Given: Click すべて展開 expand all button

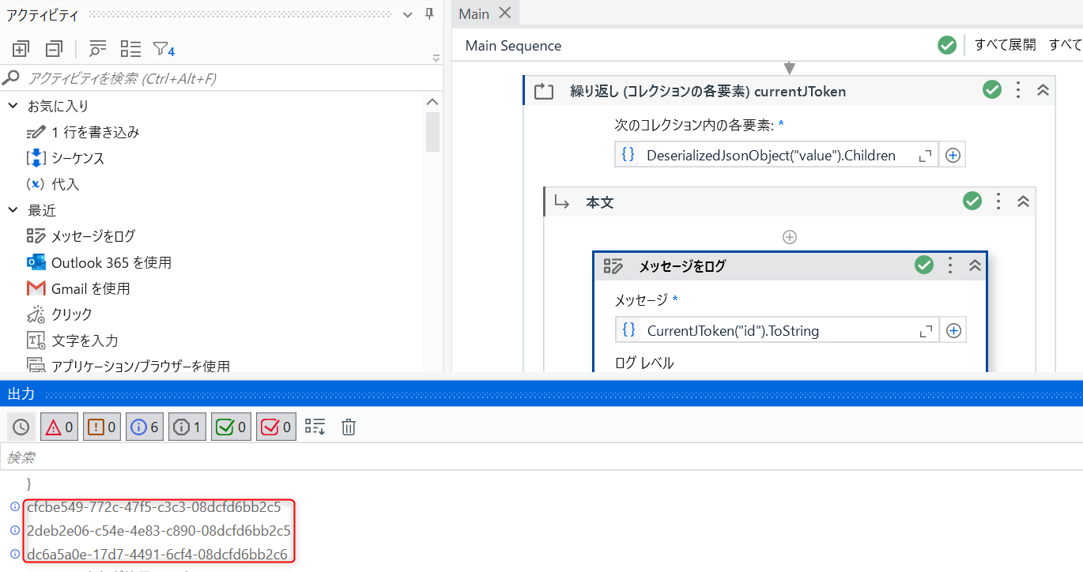Looking at the screenshot, I should pos(1005,45).
